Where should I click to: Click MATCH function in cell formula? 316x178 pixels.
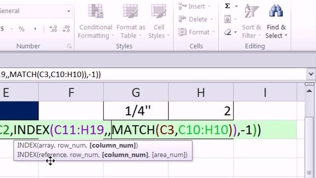pyautogui.click(x=133, y=130)
